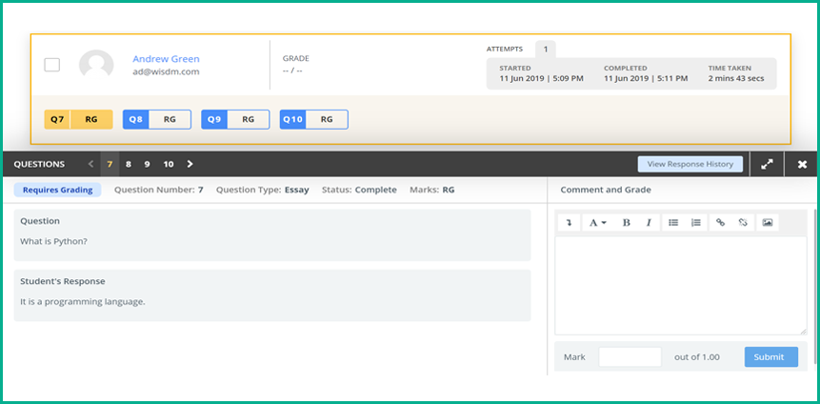The height and width of the screenshot is (404, 820).
Task: Click response It is a programming language.
Action: tap(83, 302)
